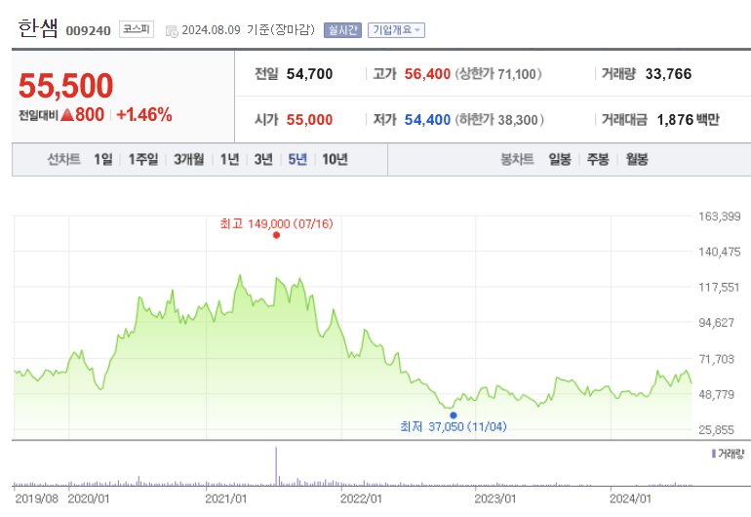Click the blue 최저 37,050 low marker dot
This screenshot has width=751, height=517.
tap(454, 416)
